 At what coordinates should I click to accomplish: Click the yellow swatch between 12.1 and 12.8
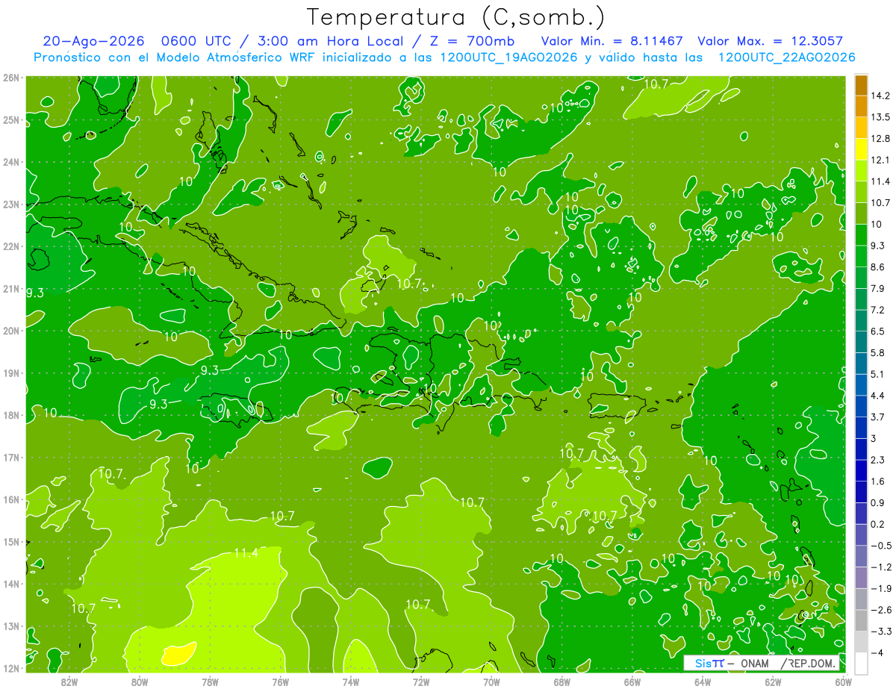(861, 149)
